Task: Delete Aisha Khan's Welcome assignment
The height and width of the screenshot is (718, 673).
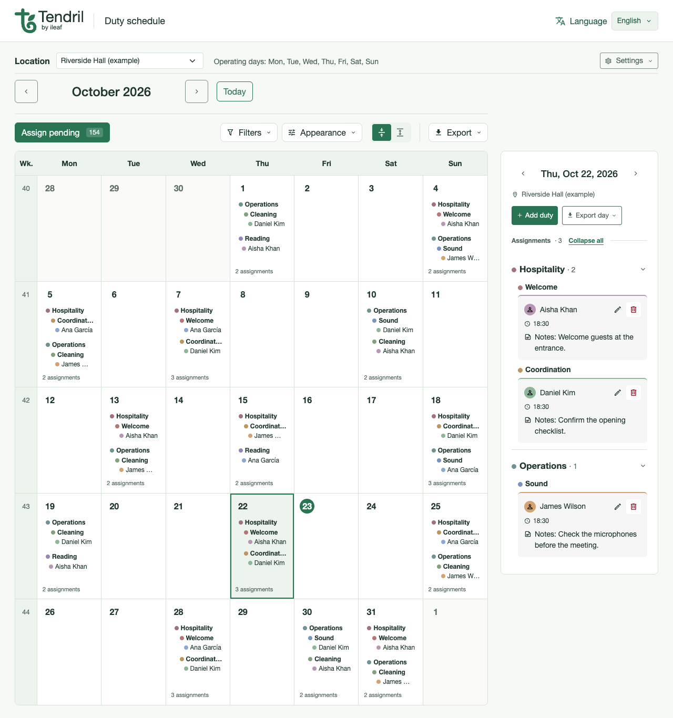Action: 634,310
